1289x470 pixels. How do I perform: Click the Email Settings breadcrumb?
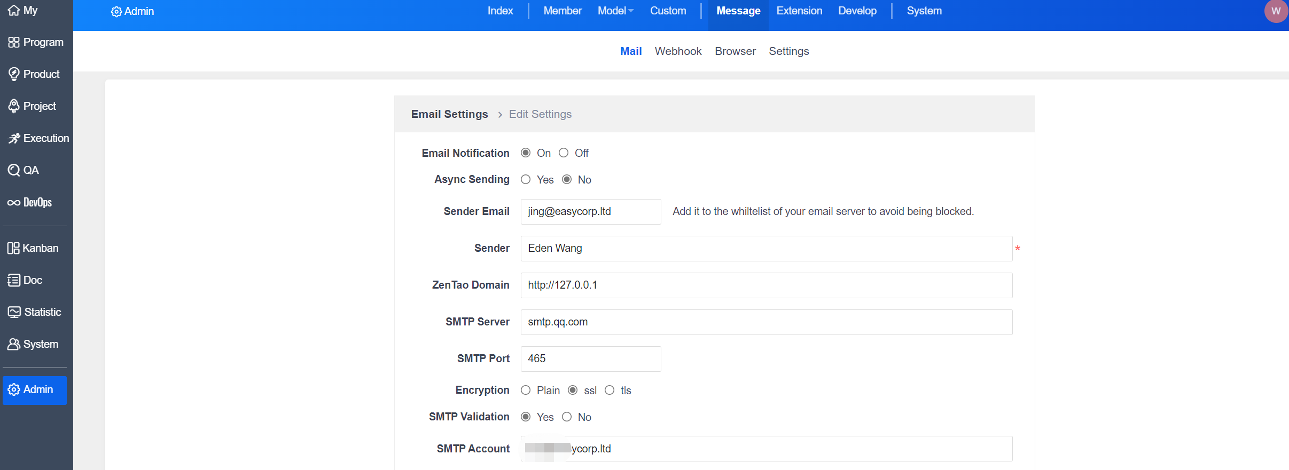pyautogui.click(x=449, y=114)
